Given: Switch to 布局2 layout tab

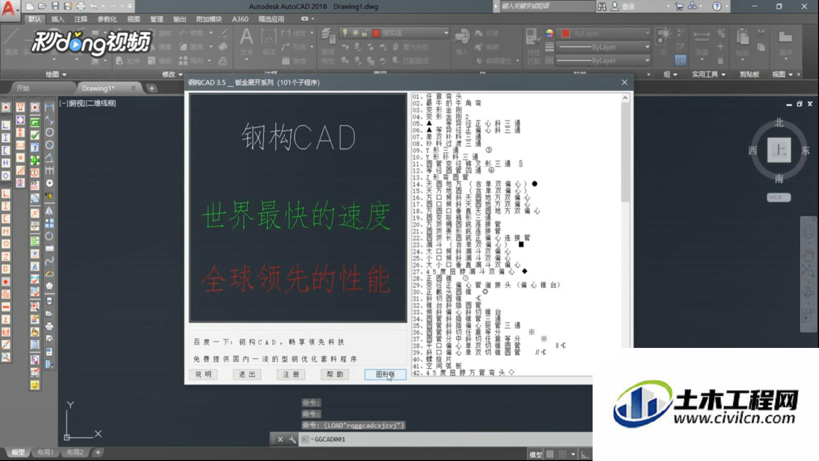Looking at the screenshot, I should pyautogui.click(x=75, y=452).
